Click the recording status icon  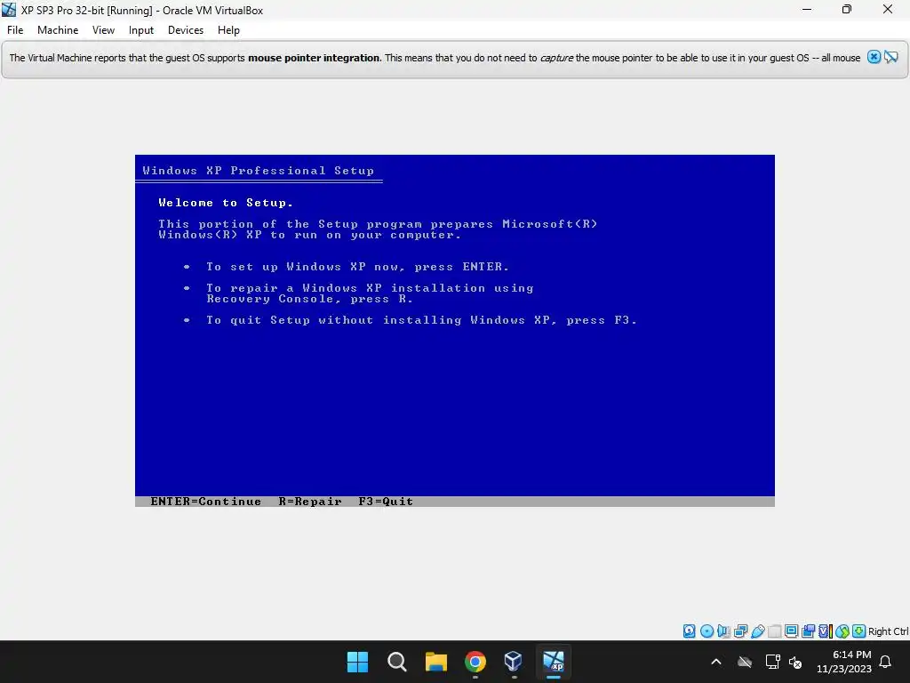point(808,631)
